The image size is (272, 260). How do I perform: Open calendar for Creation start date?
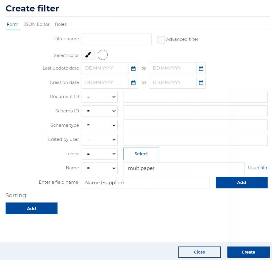pos(133,82)
